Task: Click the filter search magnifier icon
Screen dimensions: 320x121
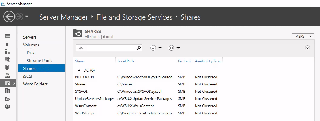Action: click(139, 48)
